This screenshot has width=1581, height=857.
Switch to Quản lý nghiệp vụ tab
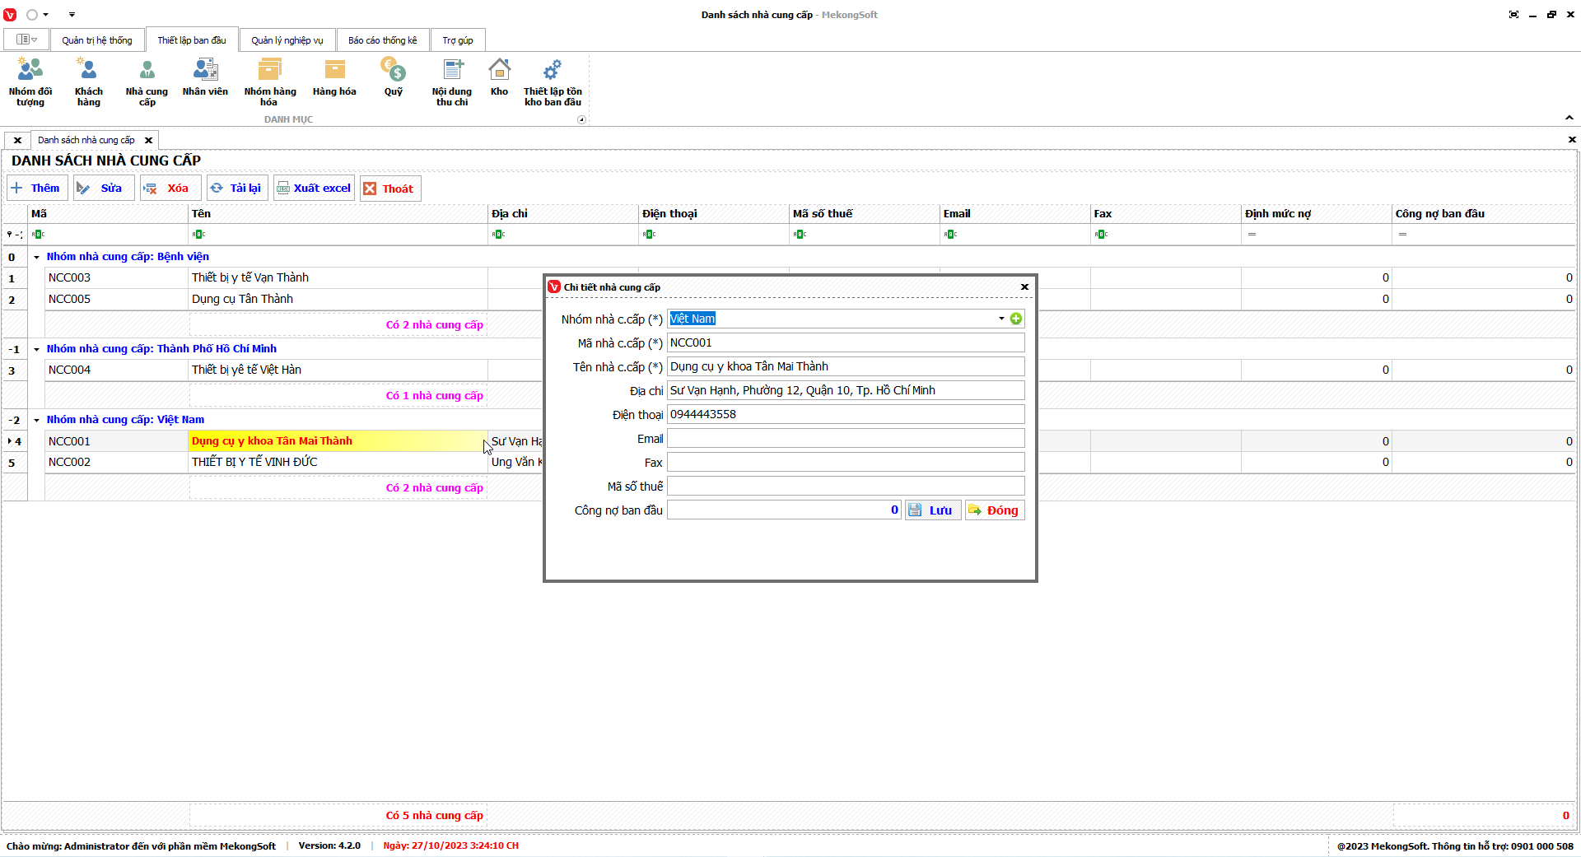pyautogui.click(x=287, y=40)
